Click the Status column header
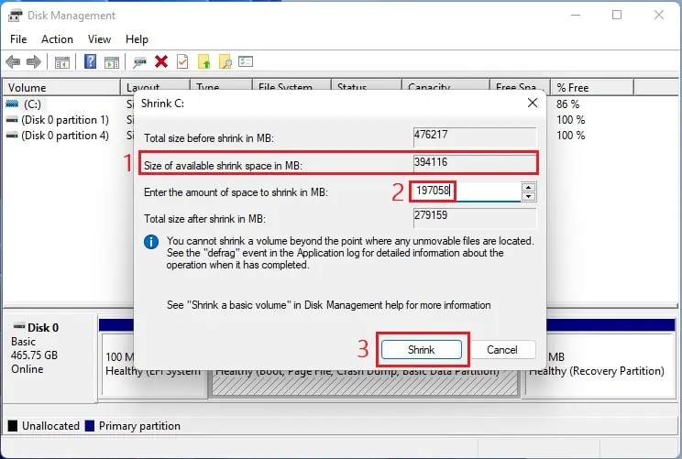682x459 pixels. (366, 86)
